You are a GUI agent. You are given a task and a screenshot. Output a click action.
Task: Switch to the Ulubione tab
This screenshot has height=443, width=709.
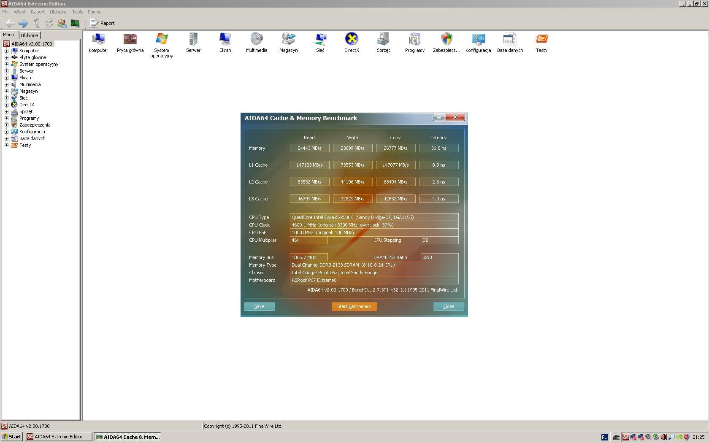[30, 35]
